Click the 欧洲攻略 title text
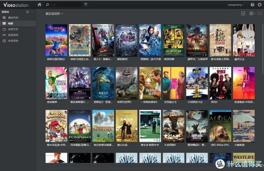The width and height of the screenshot is (264, 171). (x=169, y=59)
